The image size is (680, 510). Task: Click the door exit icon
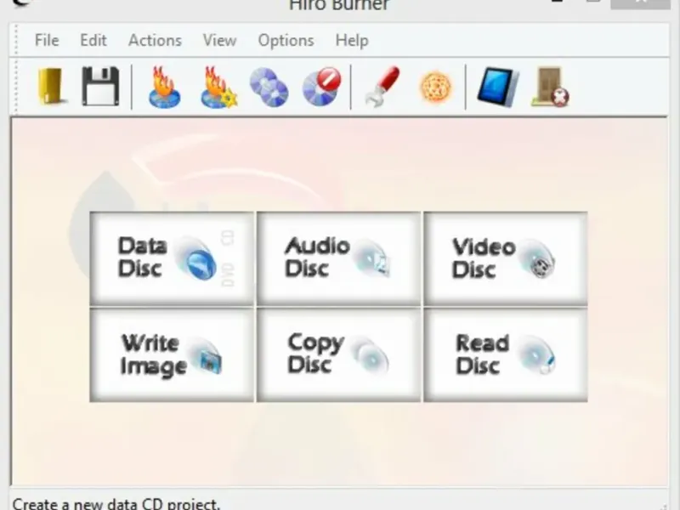point(550,87)
